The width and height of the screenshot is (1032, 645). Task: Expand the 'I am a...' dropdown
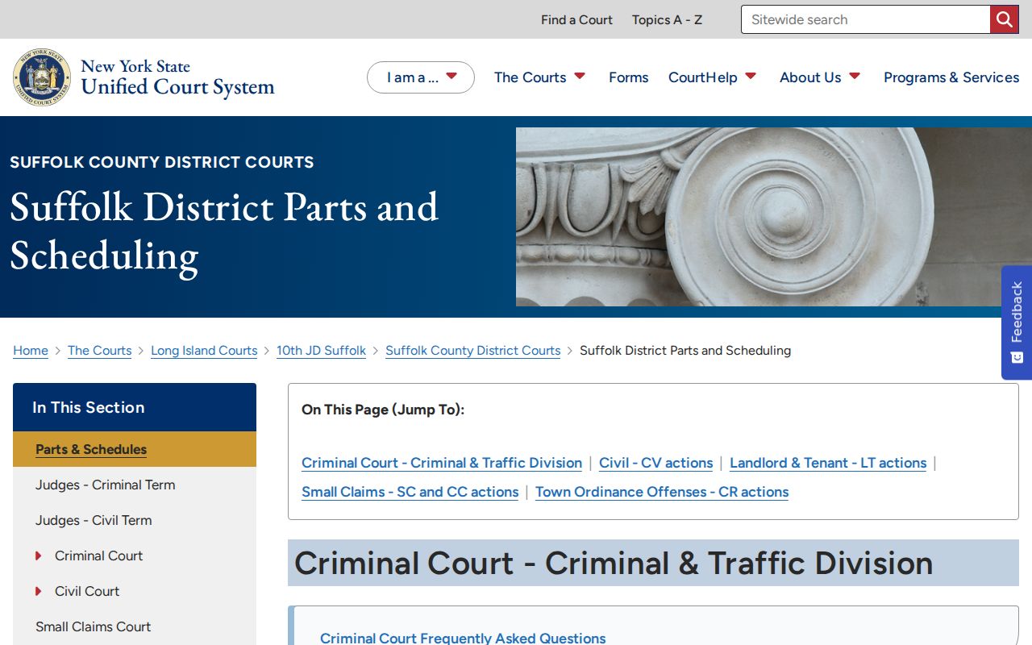point(421,77)
